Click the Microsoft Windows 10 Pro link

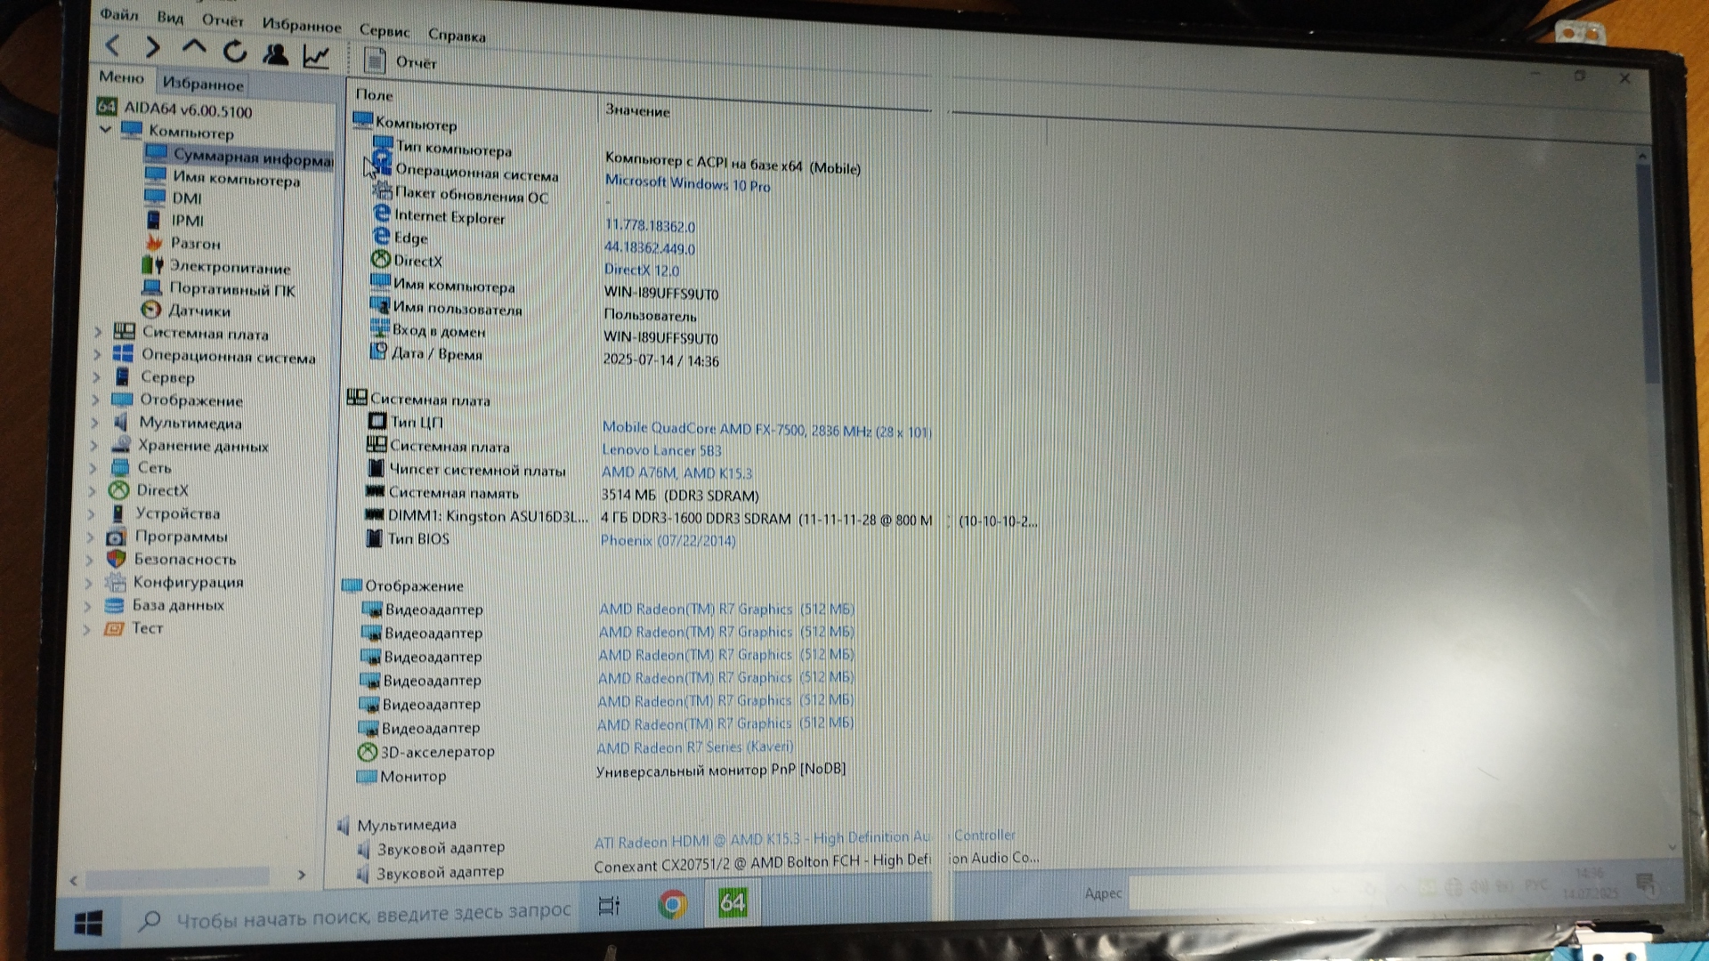click(687, 183)
